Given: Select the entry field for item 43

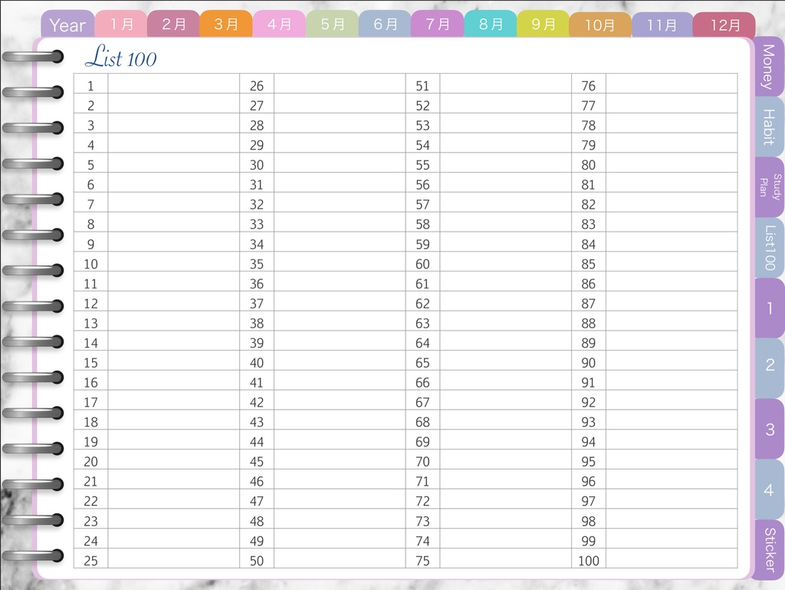Looking at the screenshot, I should pyautogui.click(x=340, y=420).
